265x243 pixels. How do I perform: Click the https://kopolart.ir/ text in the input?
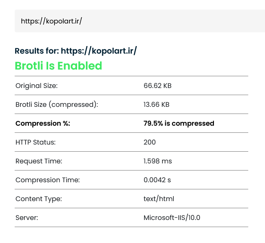[51, 21]
